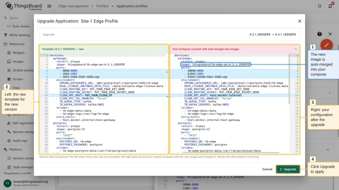Image resolution: width=339 pixels, height=190 pixels.
Task: Click the image line in right compose pane
Action: (216, 65)
